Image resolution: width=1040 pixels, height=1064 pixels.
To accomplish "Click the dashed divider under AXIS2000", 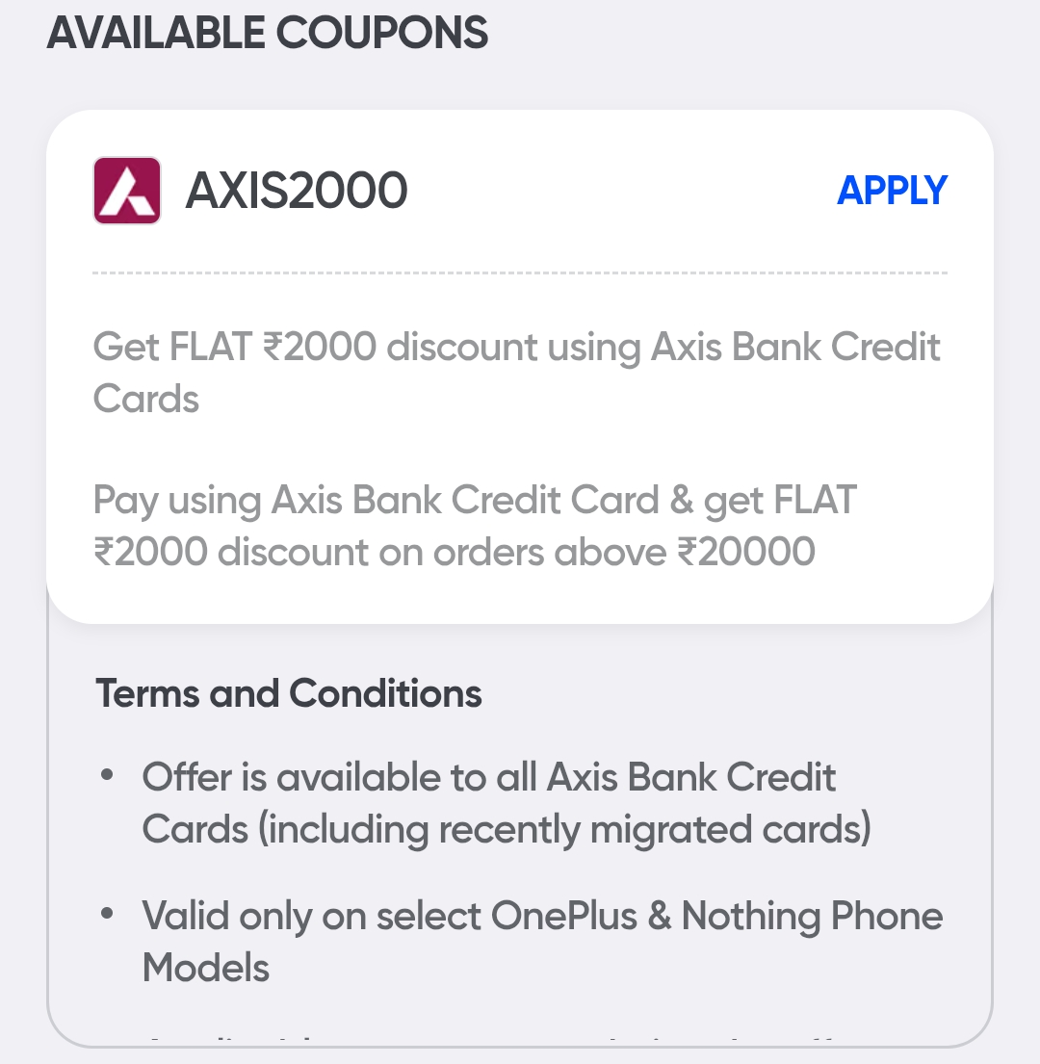I will 520,273.
